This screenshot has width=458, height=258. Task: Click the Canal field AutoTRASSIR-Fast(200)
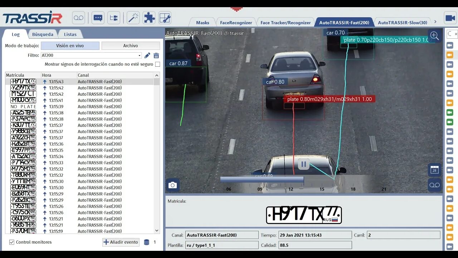(x=221, y=235)
